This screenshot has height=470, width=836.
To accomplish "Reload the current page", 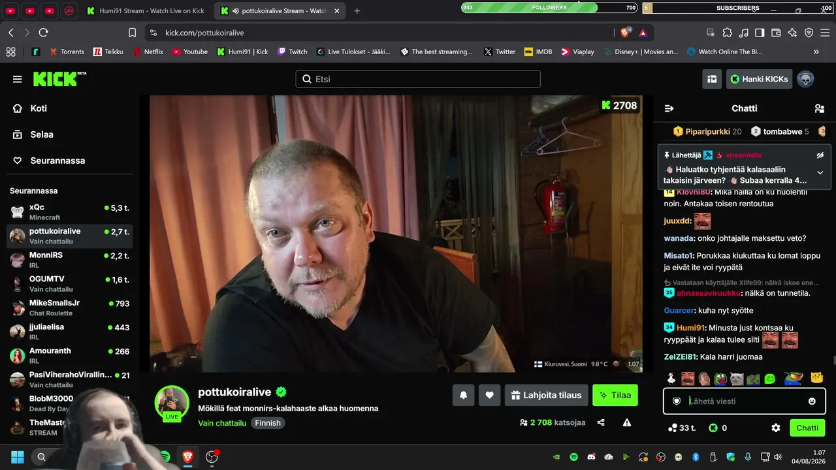I will (x=43, y=33).
